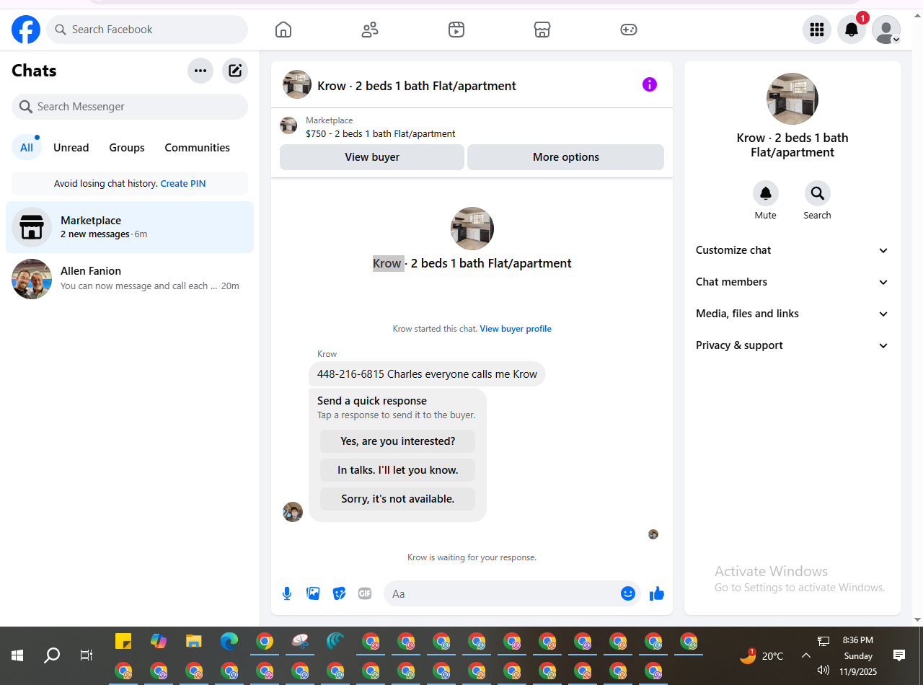Open File Explorer from taskbar
Image resolution: width=923 pixels, height=685 pixels.
click(x=194, y=641)
